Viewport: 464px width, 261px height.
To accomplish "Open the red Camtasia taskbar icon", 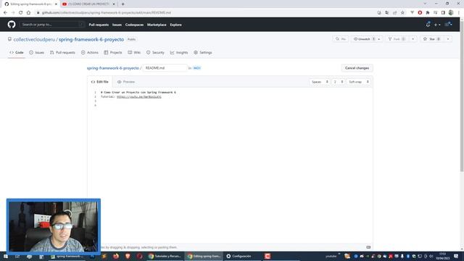I will tap(268, 256).
